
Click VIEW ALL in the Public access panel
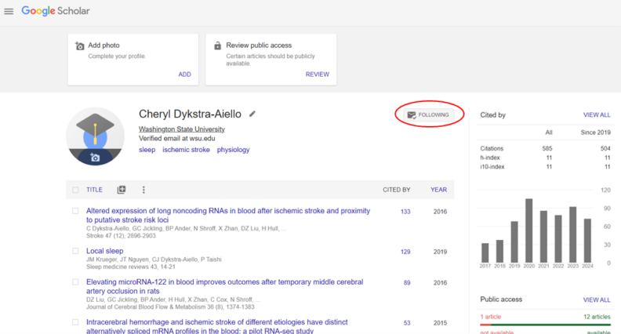597,300
